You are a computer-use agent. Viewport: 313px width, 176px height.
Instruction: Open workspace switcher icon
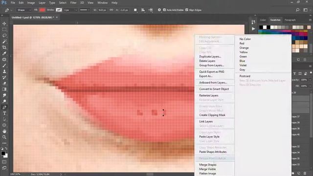point(305,10)
